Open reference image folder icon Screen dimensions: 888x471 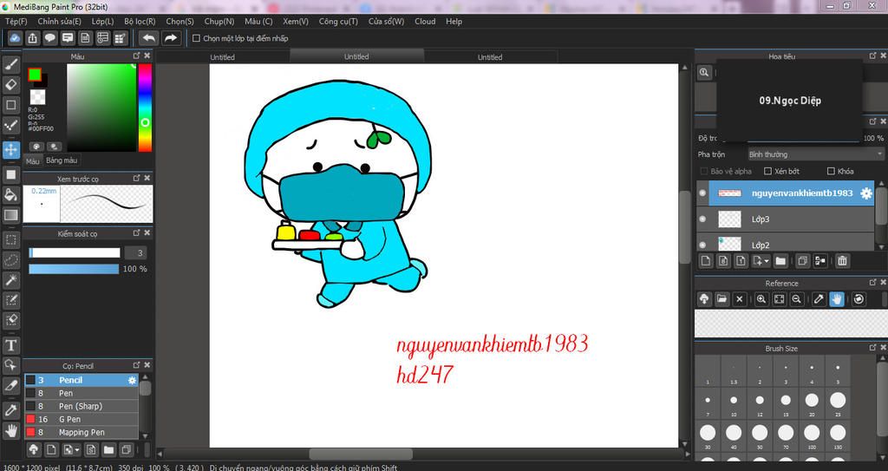(x=721, y=298)
